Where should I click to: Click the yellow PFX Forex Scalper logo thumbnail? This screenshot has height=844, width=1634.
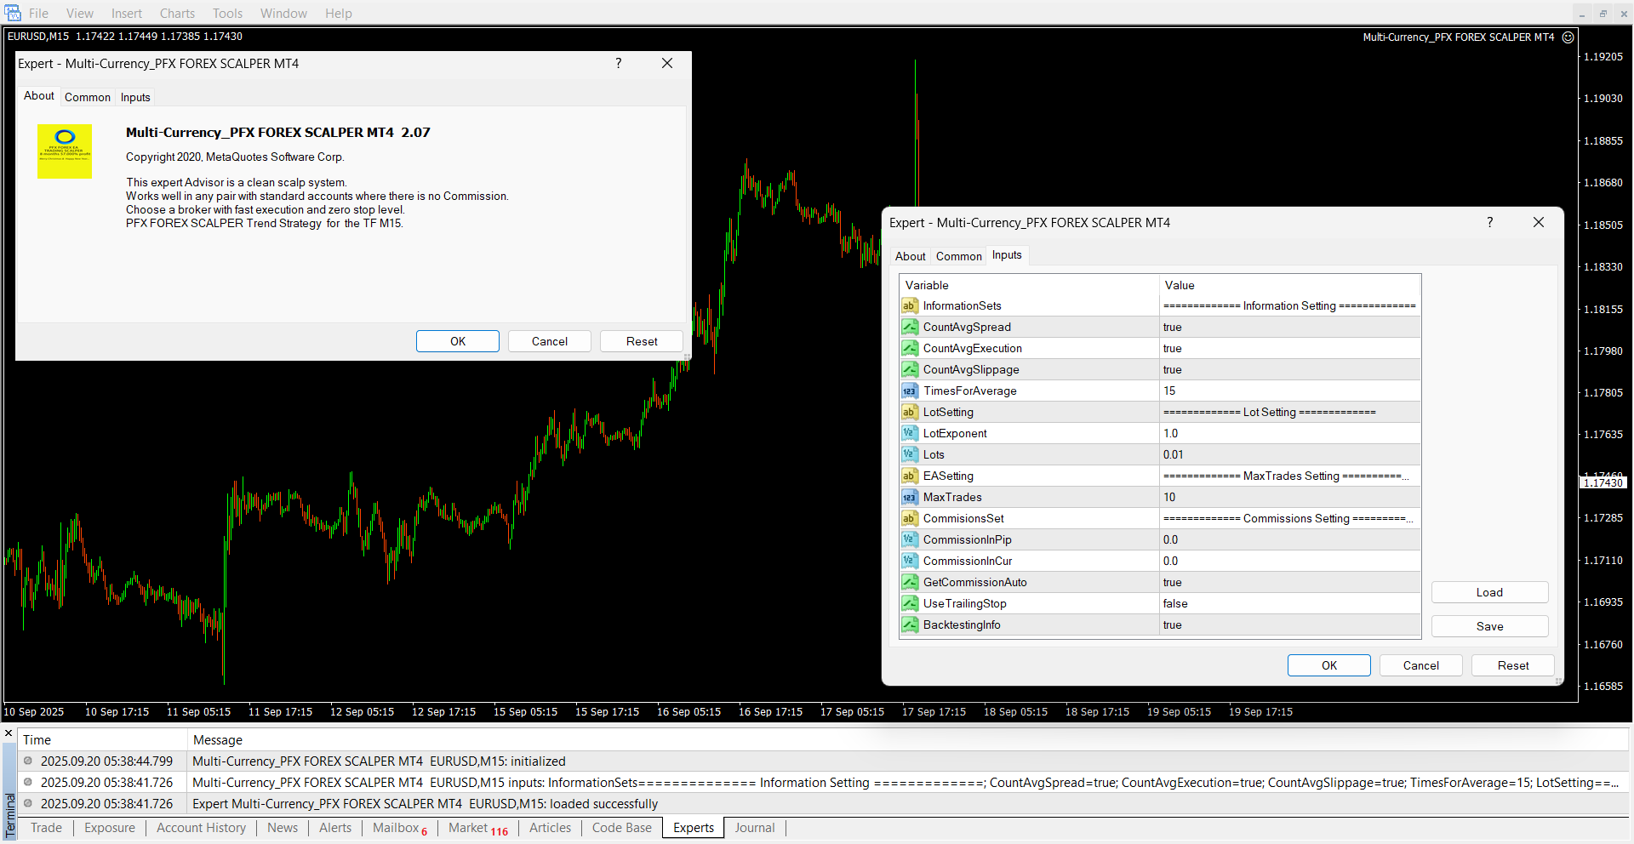(x=64, y=151)
